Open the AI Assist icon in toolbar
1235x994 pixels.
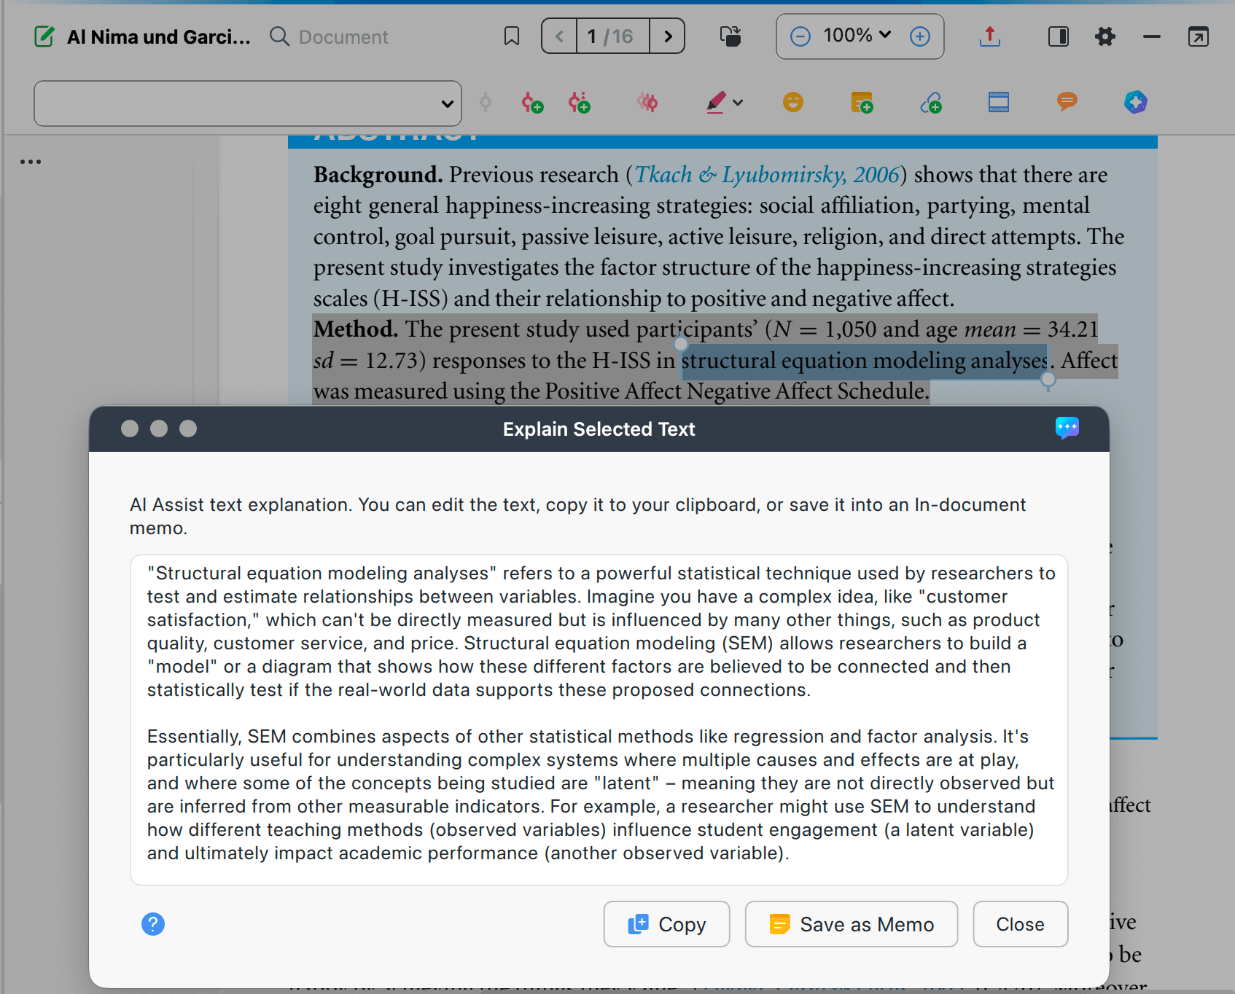1135,102
